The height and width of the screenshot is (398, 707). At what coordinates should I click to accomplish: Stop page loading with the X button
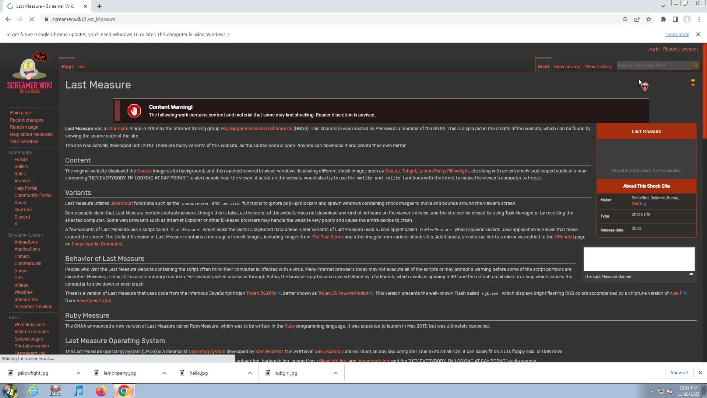coord(31,19)
